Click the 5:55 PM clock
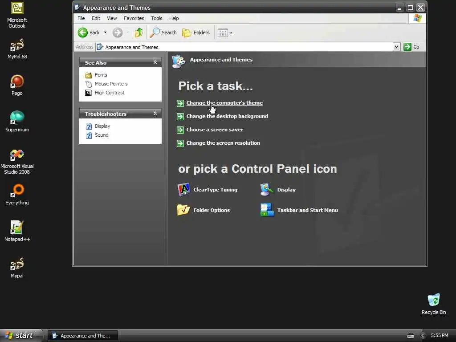456x342 pixels. (x=440, y=336)
